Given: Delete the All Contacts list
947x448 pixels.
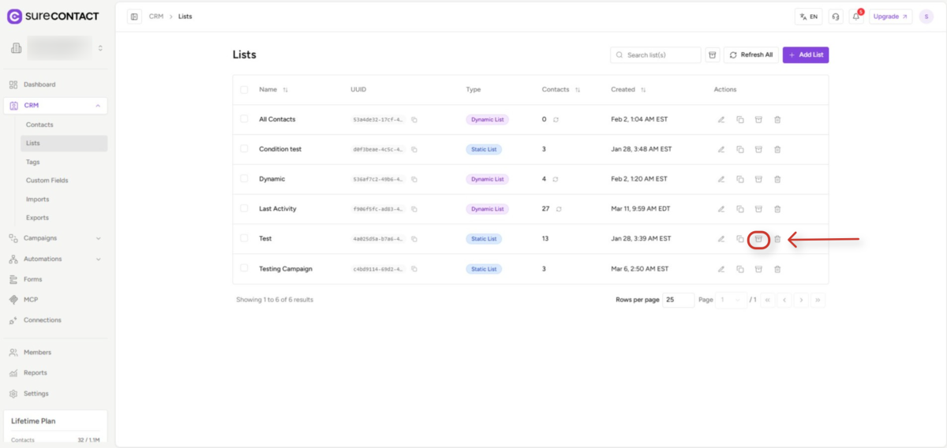Looking at the screenshot, I should (777, 120).
